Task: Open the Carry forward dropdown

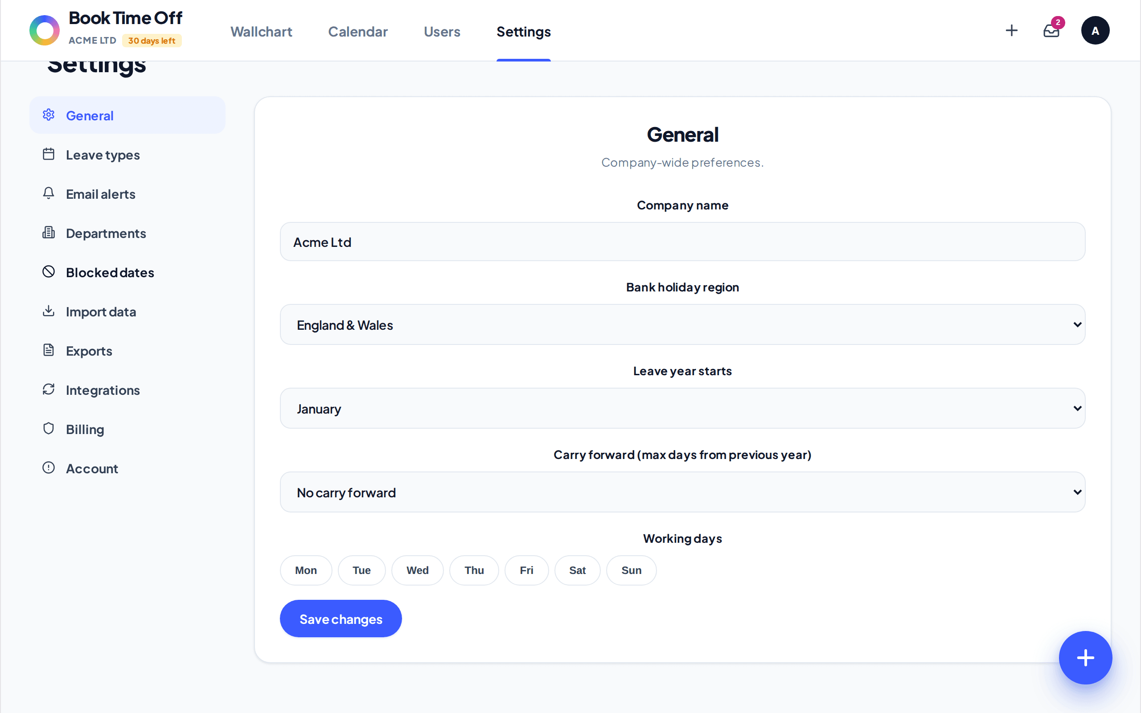Action: [x=682, y=492]
